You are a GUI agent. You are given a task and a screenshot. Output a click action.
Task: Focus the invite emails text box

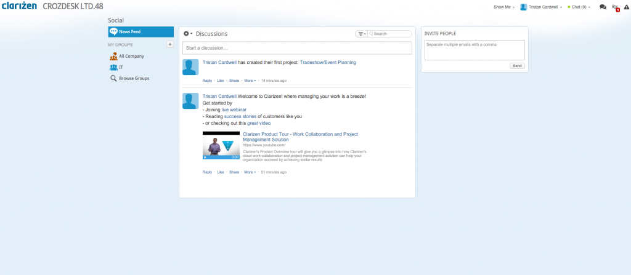coord(474,50)
